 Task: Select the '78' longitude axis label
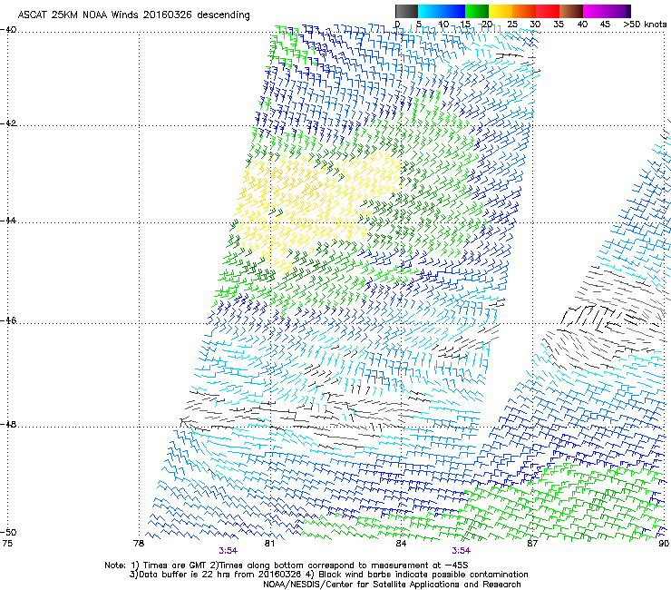139,544
